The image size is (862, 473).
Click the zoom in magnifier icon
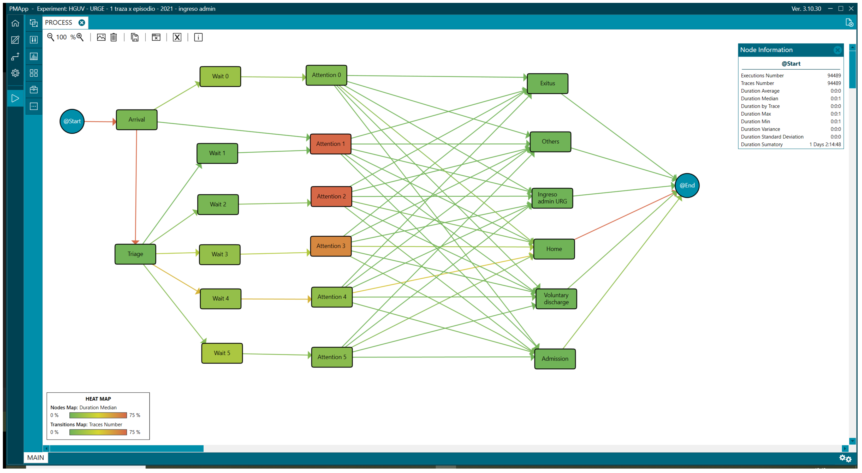pos(80,37)
